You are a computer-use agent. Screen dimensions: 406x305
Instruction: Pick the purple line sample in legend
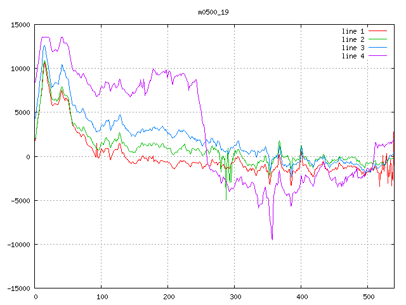[x=378, y=56]
